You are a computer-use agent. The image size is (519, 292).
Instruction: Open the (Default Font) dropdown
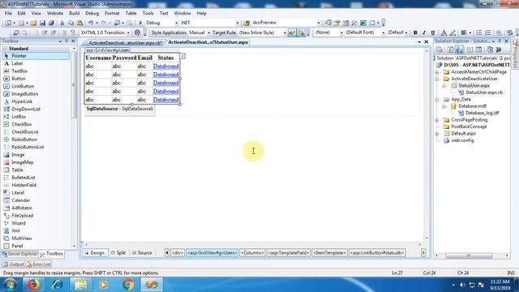(x=384, y=32)
